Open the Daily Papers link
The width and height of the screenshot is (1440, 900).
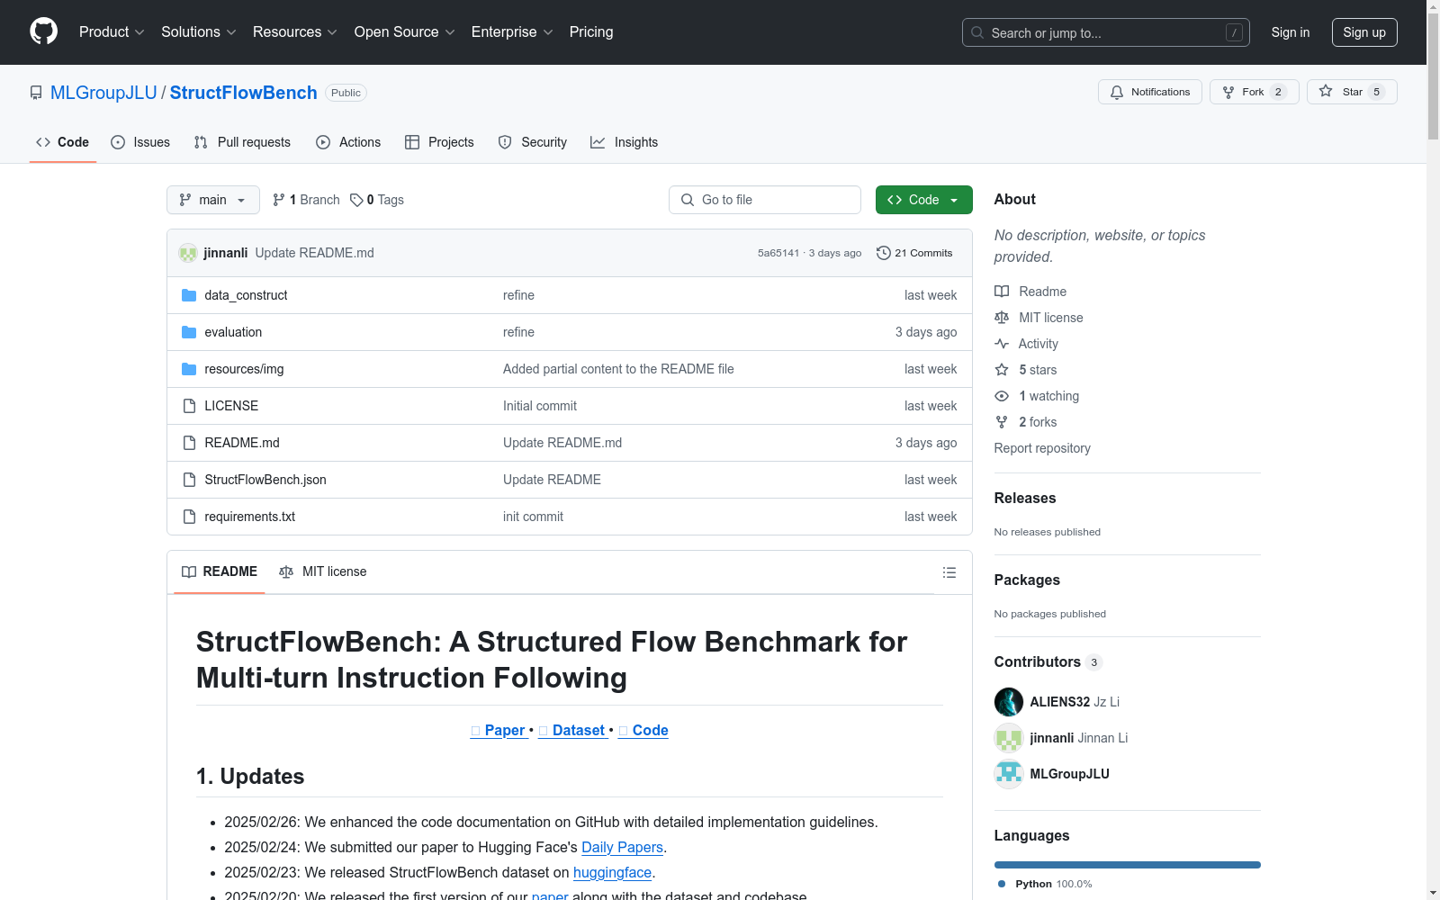tap(622, 848)
